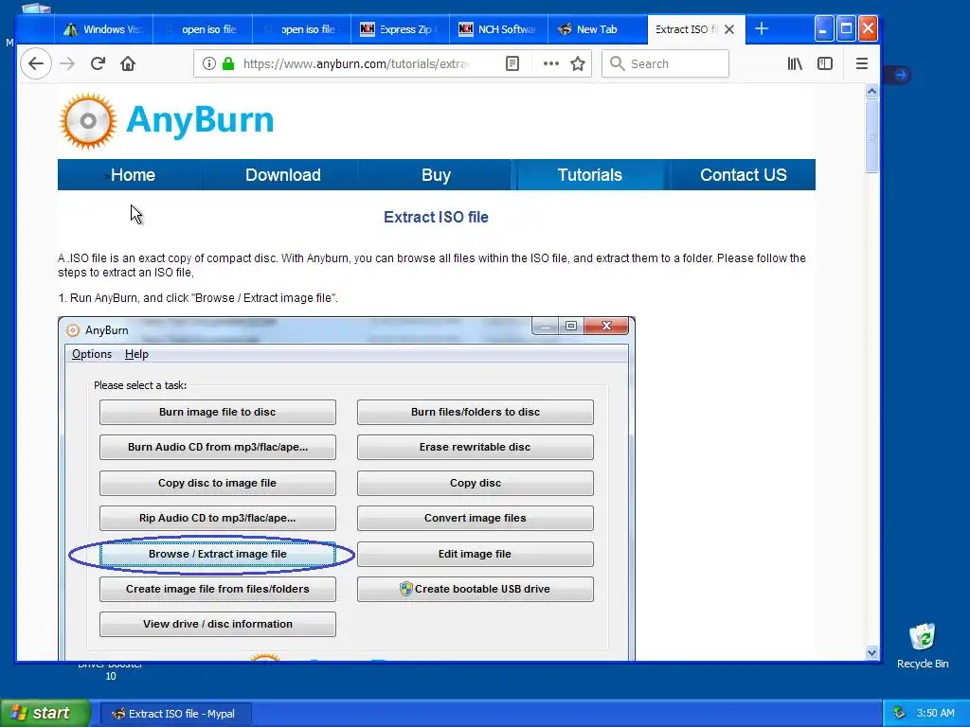The width and height of the screenshot is (970, 727).
Task: Click the forward navigation arrow
Action: click(67, 63)
